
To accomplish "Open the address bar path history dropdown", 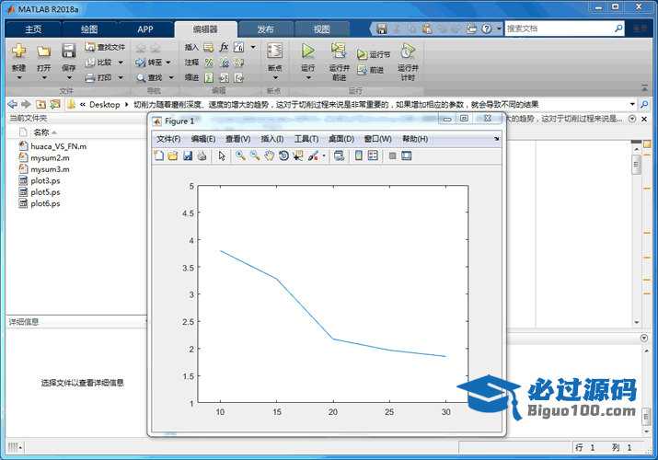I will (x=632, y=105).
